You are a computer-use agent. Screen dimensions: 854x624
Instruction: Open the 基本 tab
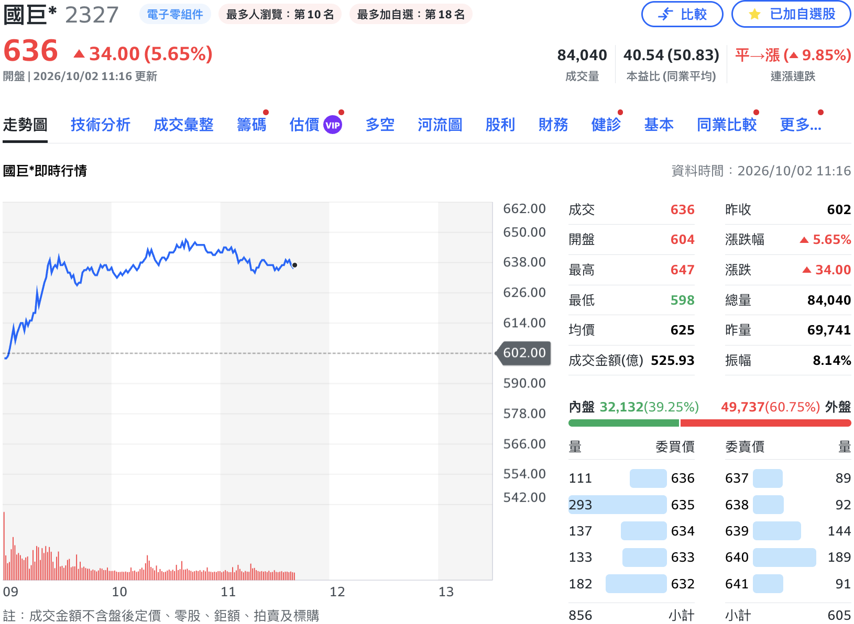click(x=659, y=125)
